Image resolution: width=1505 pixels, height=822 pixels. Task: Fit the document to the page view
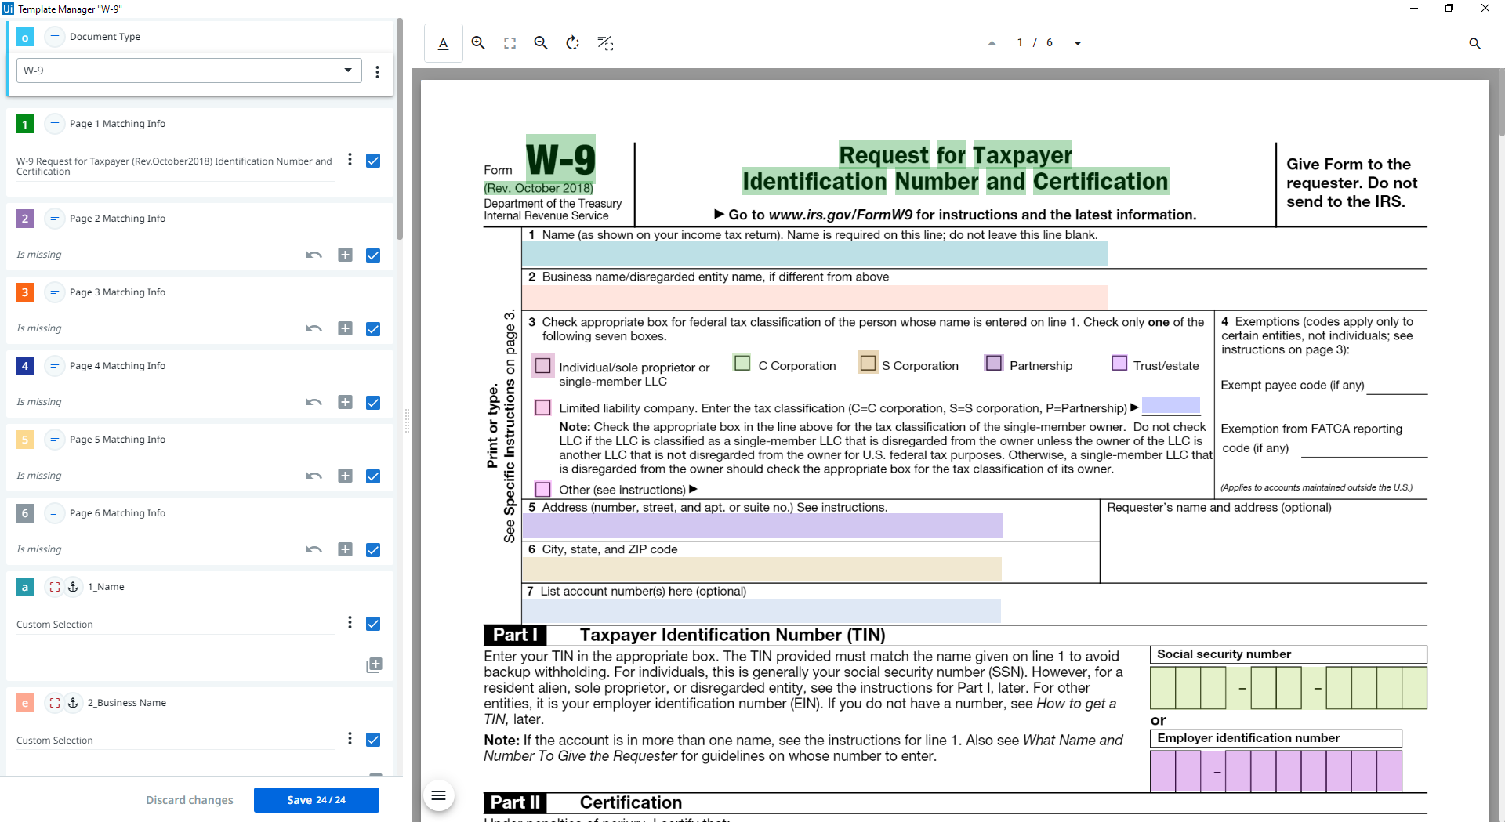510,43
